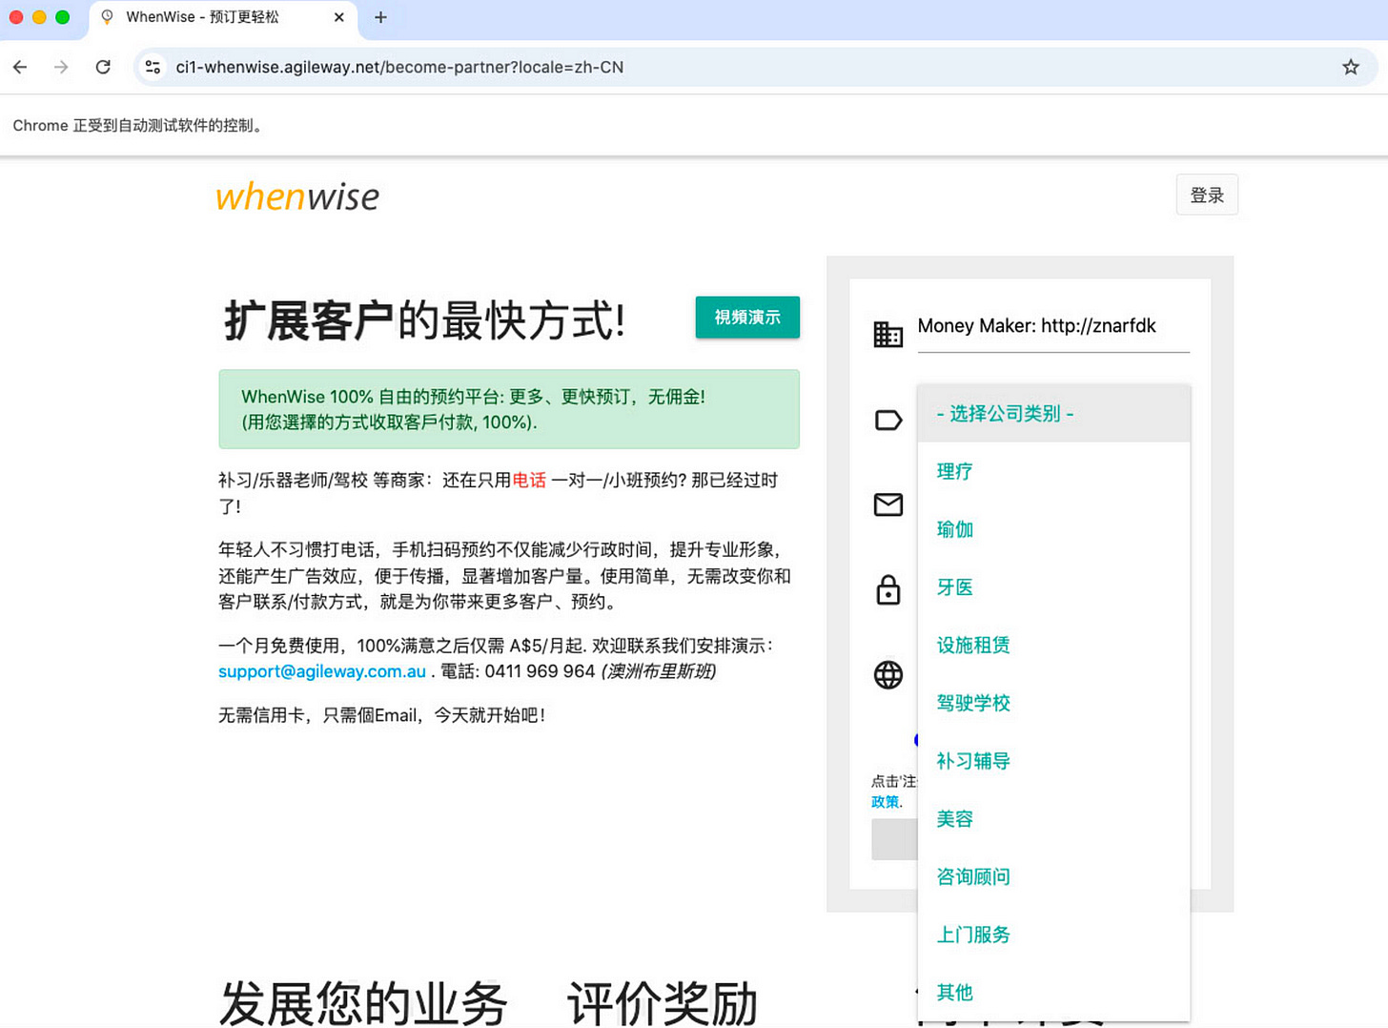Click the password lock icon

[x=888, y=589]
